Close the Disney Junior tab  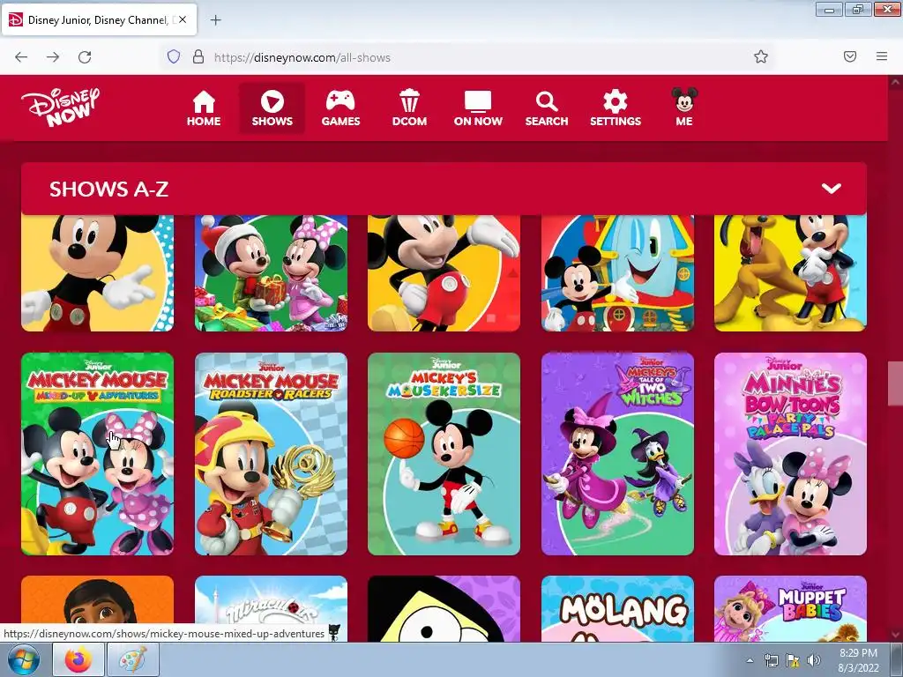[183, 19]
